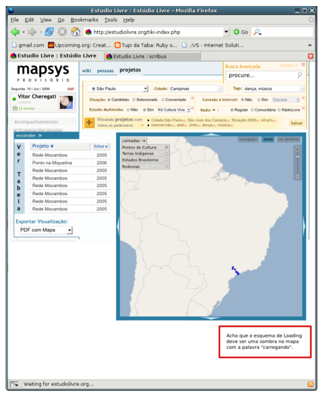The height and width of the screenshot is (405, 323).
Task: Click the Stop loading icon
Action: pyautogui.click(x=62, y=32)
